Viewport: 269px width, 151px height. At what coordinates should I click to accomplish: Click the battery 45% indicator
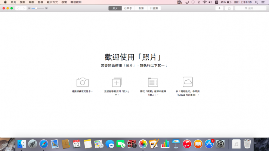[226, 2]
